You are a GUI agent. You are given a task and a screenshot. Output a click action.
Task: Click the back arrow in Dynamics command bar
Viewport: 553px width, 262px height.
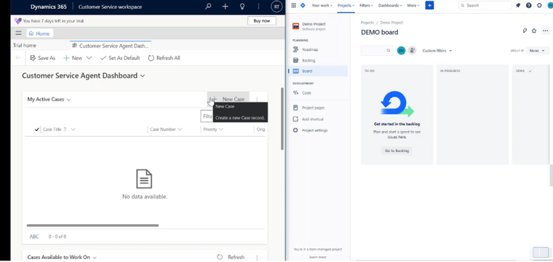coord(18,57)
